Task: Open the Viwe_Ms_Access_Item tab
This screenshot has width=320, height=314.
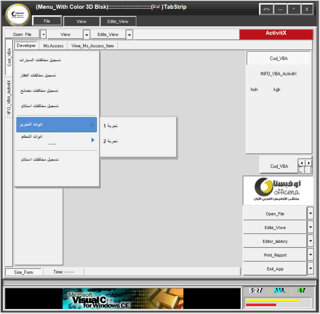Action: (x=93, y=46)
